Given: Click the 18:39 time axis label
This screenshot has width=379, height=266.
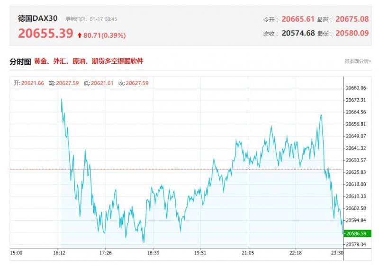Looking at the screenshot, I should point(153,253).
